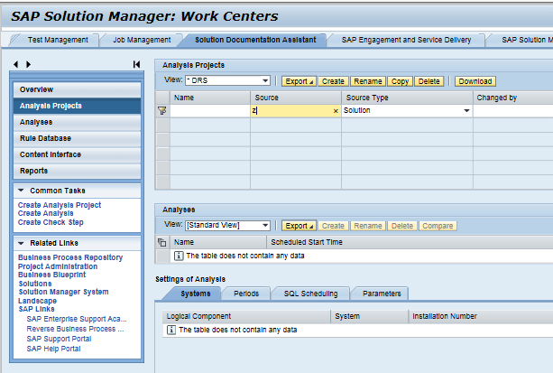The width and height of the screenshot is (553, 373).
Task: Open the Source Type filter dropdown
Action: click(466, 111)
